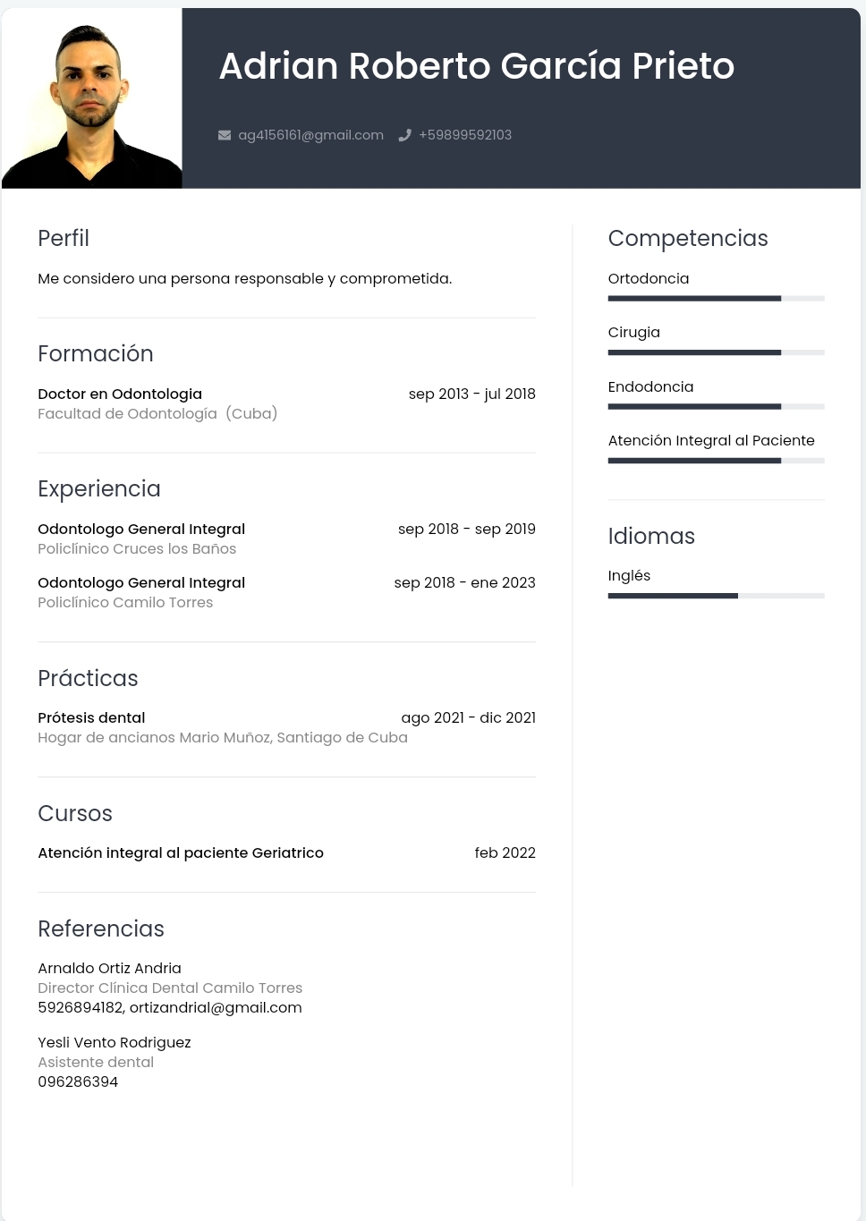866x1221 pixels.
Task: Select the Doctor en Odontologia entry
Action: [120, 394]
